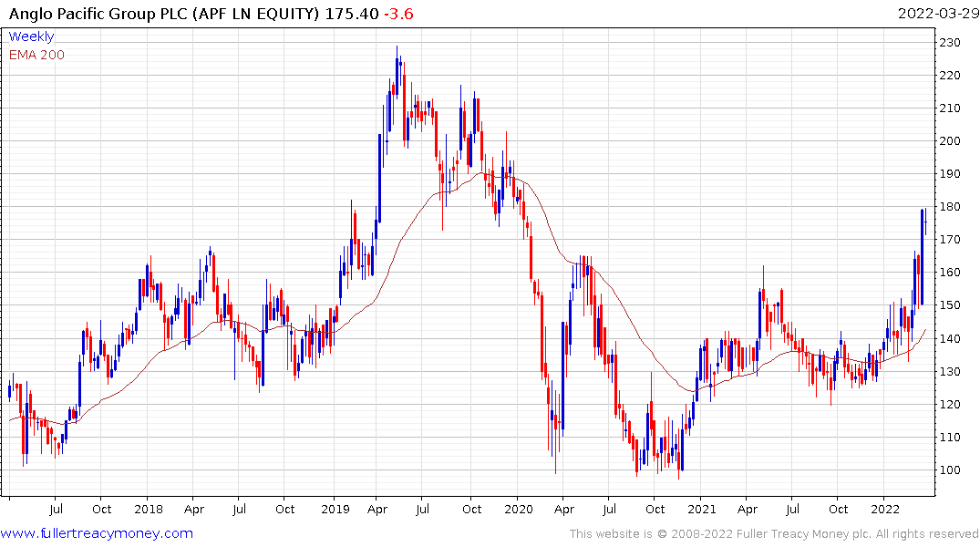The image size is (980, 547).
Task: Click the date 2022-03-29
Action: pyautogui.click(x=937, y=13)
